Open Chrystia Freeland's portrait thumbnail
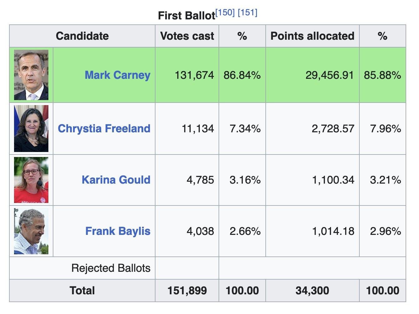The width and height of the screenshot is (419, 314). coord(31,129)
